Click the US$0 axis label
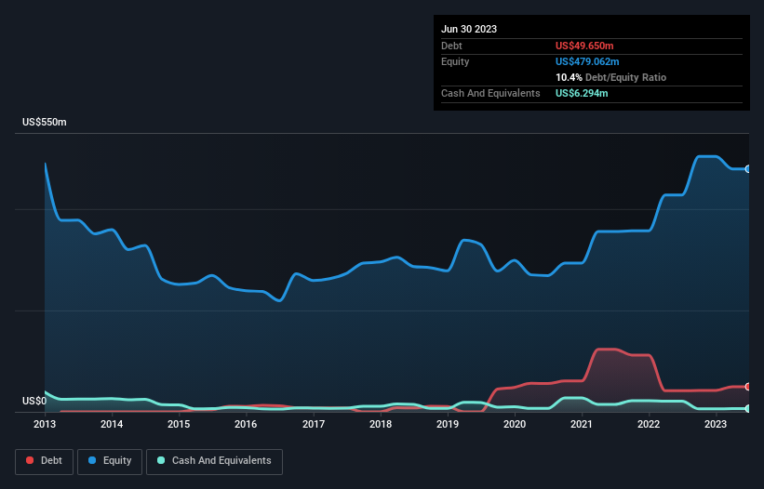The width and height of the screenshot is (764, 489). (x=34, y=401)
